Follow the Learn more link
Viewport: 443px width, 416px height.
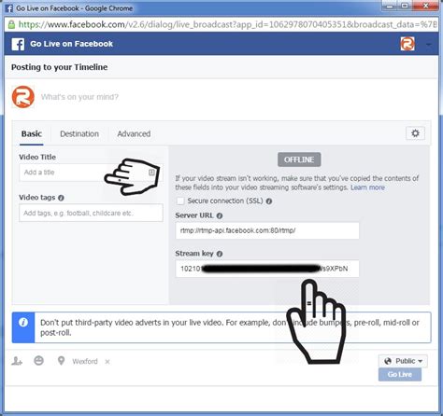coord(367,187)
